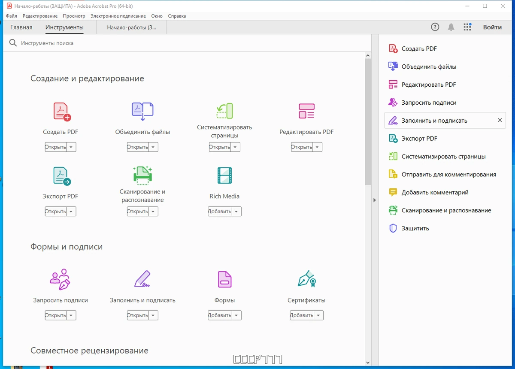Expand dropdown arrow under Сканирование и распознавание
Image resolution: width=515 pixels, height=369 pixels.
pos(154,212)
